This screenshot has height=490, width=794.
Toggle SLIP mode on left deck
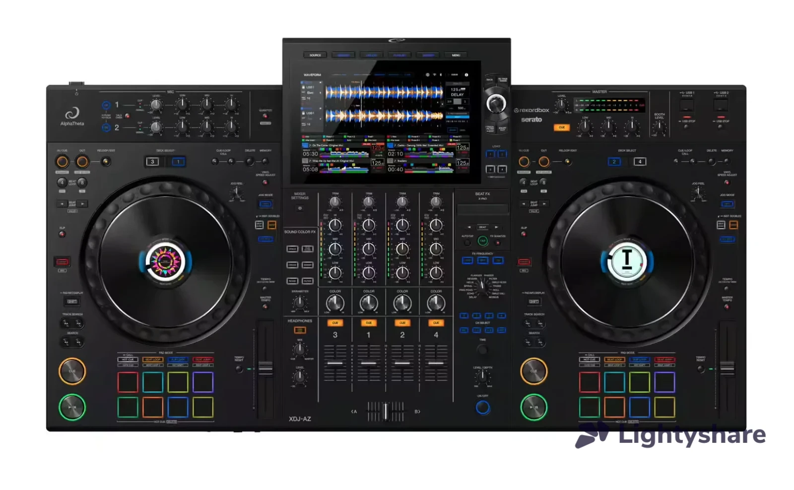(62, 234)
